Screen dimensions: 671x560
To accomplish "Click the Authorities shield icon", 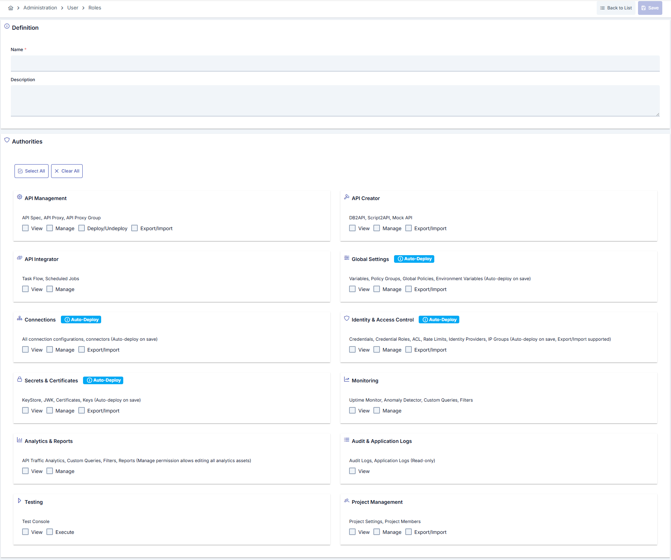I will click(7, 140).
